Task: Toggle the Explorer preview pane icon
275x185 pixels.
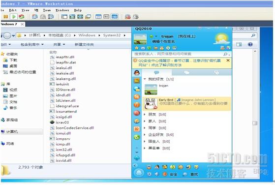Action: coord(239,44)
